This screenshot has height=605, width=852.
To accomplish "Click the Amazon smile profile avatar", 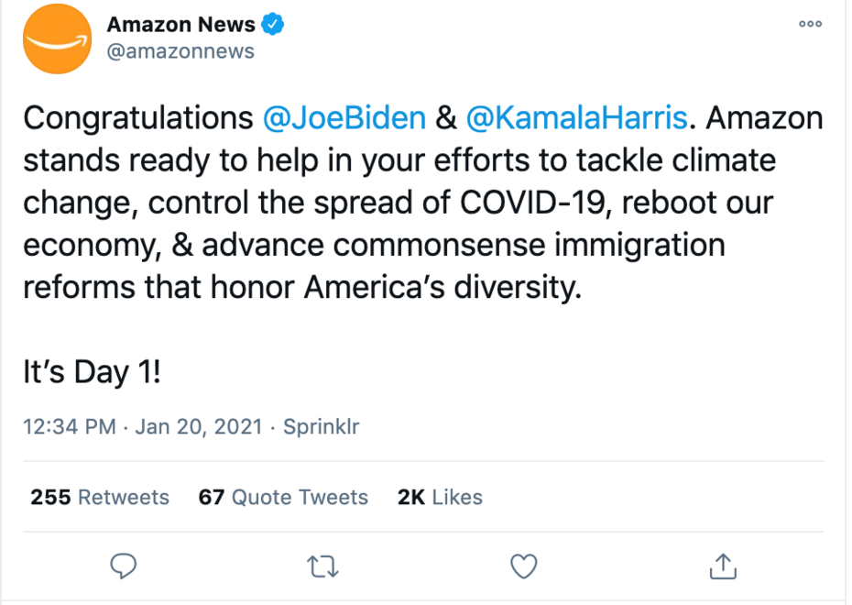I will coord(57,38).
